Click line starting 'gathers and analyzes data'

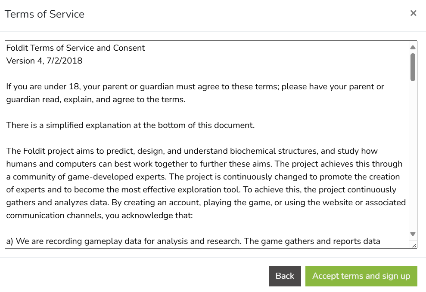tap(205, 203)
